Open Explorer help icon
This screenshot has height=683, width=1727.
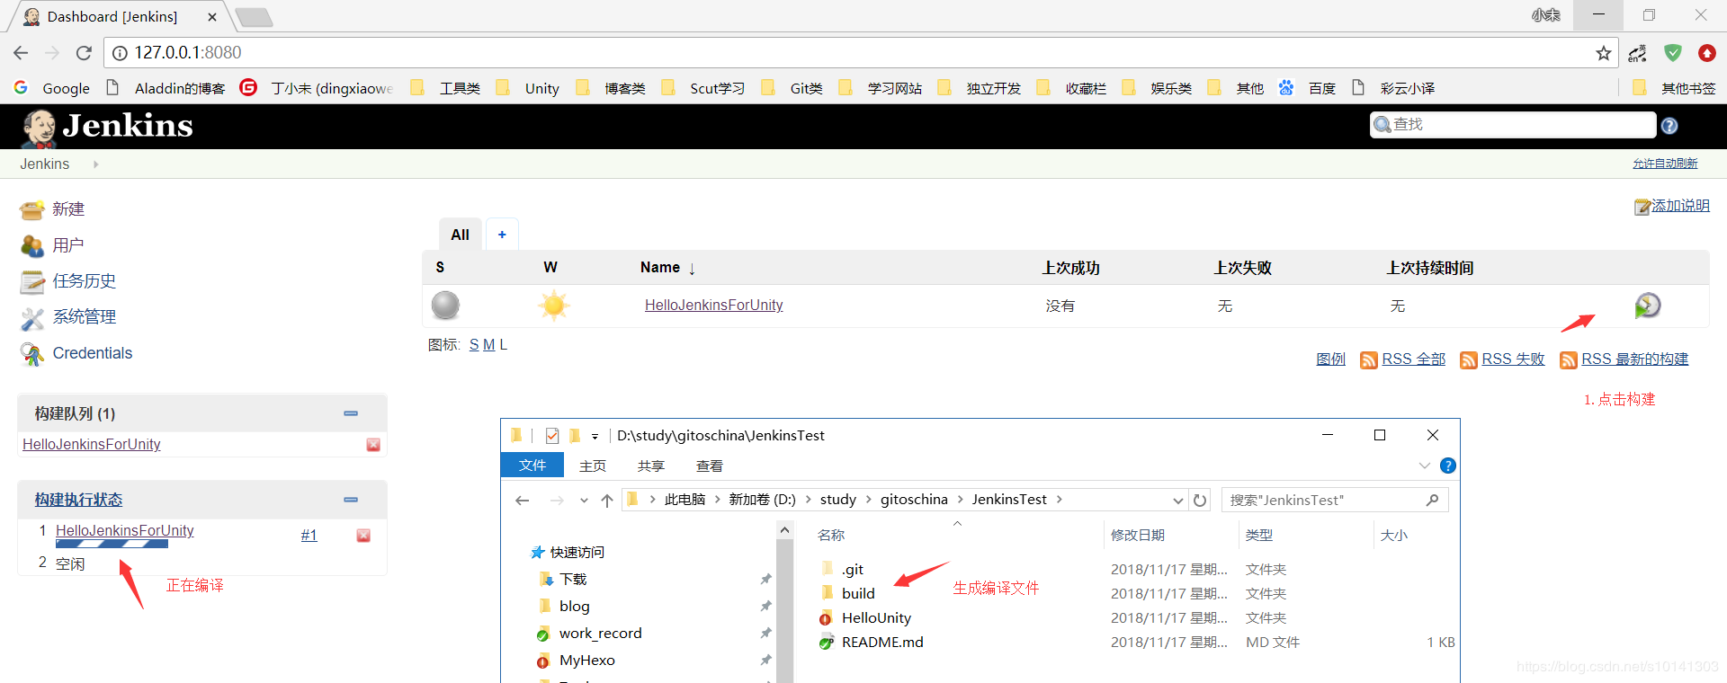click(x=1448, y=466)
